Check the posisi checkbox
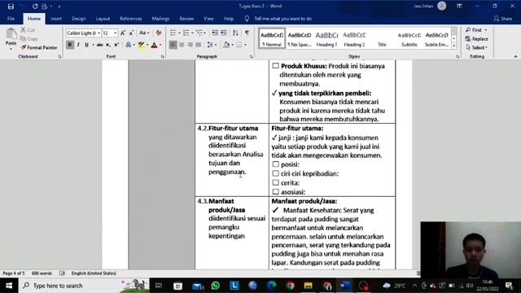The image size is (521, 293). click(x=275, y=164)
